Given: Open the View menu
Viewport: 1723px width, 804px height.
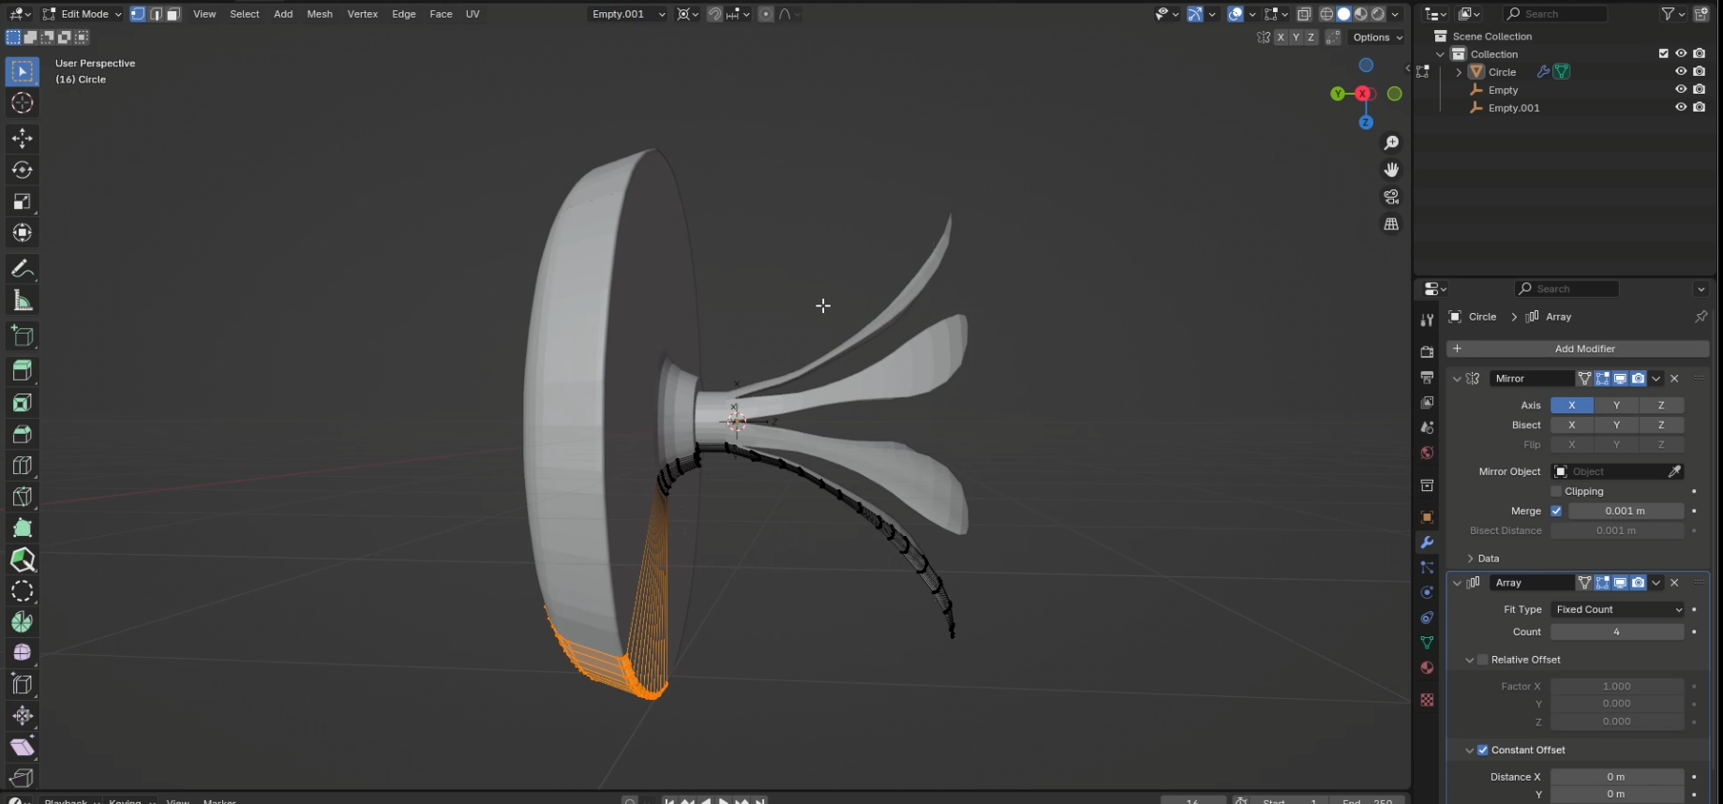Looking at the screenshot, I should (x=204, y=14).
